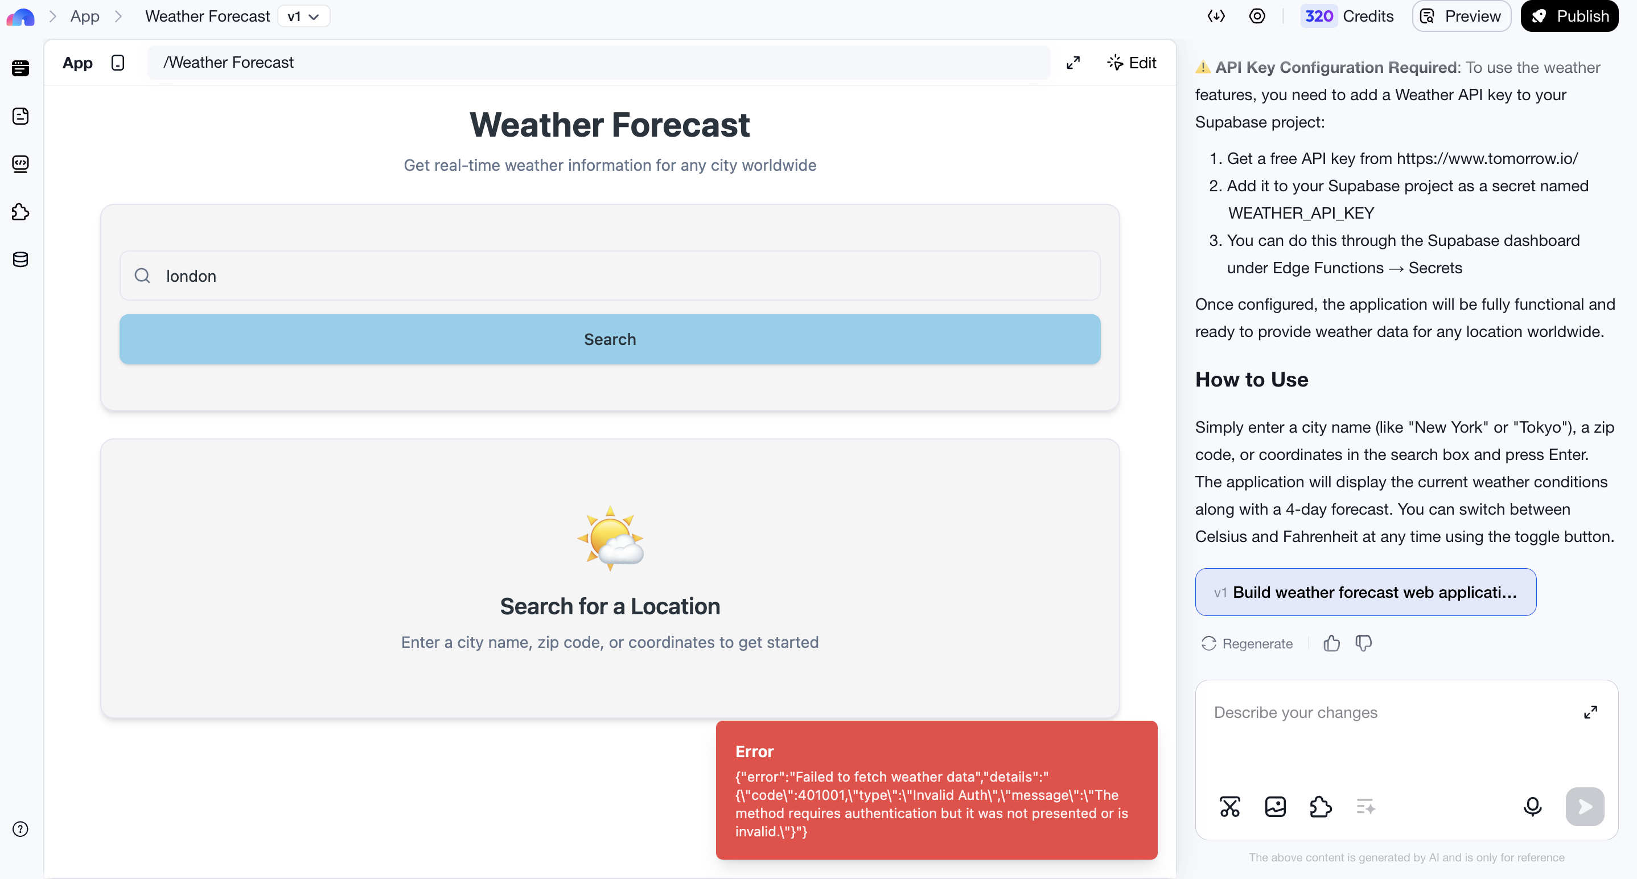1637x879 pixels.
Task: Open the v1 Build weather forecast version card
Action: click(x=1365, y=592)
